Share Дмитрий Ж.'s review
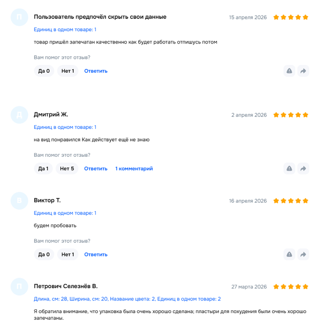Image resolution: width=330 pixels, height=323 pixels. 303,169
